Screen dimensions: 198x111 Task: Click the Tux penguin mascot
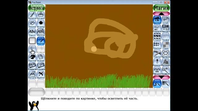(34, 105)
